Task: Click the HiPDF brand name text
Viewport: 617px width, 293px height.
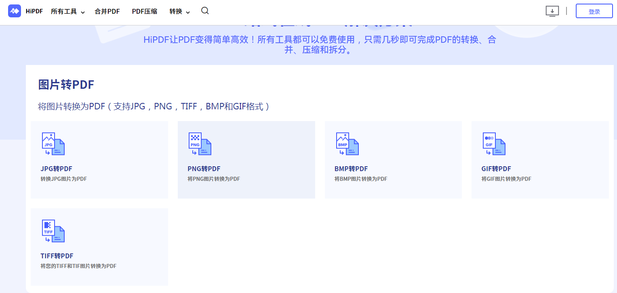Action: pos(34,11)
